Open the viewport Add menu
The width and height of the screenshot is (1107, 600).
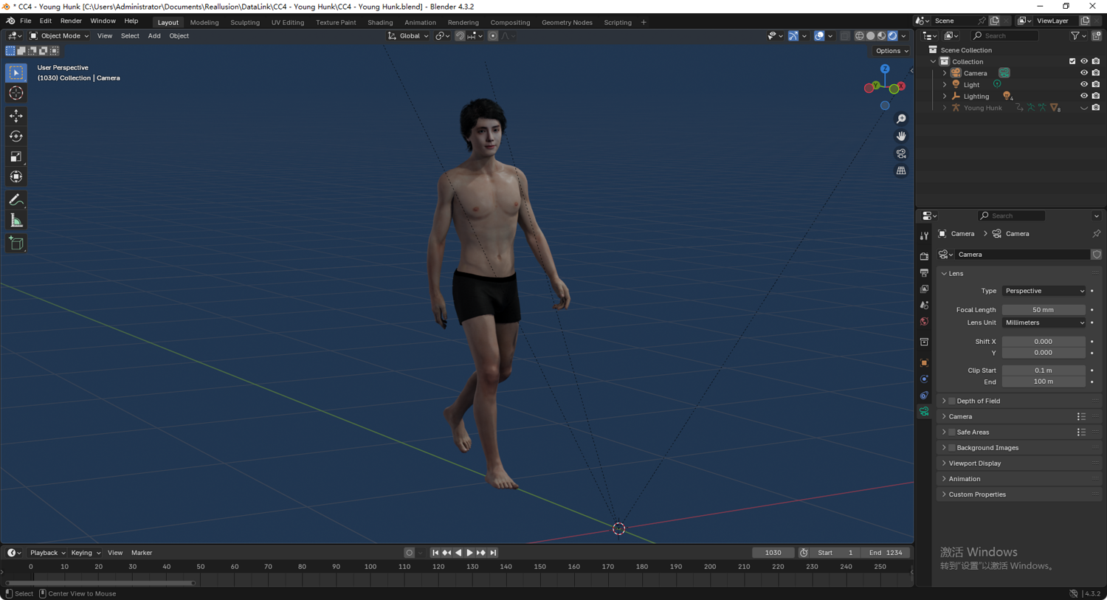(154, 35)
